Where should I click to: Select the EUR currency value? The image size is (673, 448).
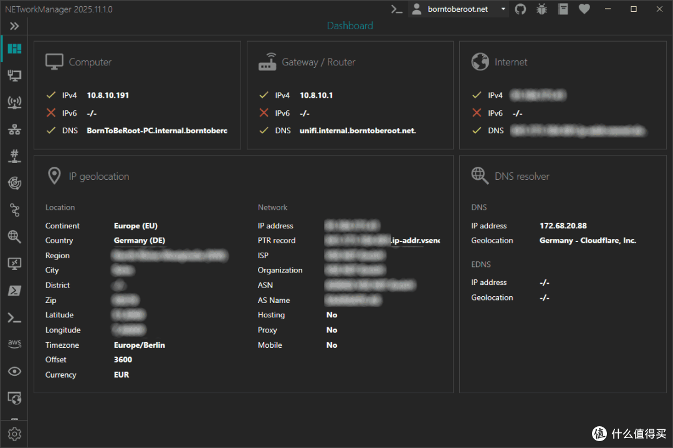(122, 375)
